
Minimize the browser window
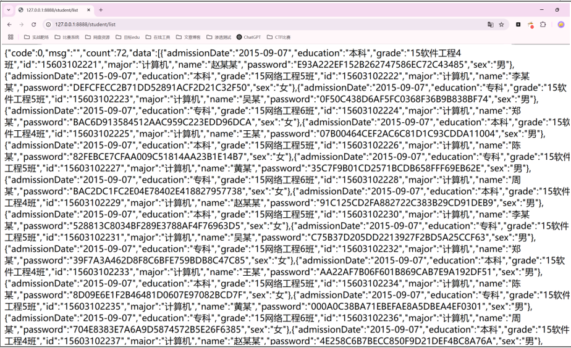click(541, 10)
